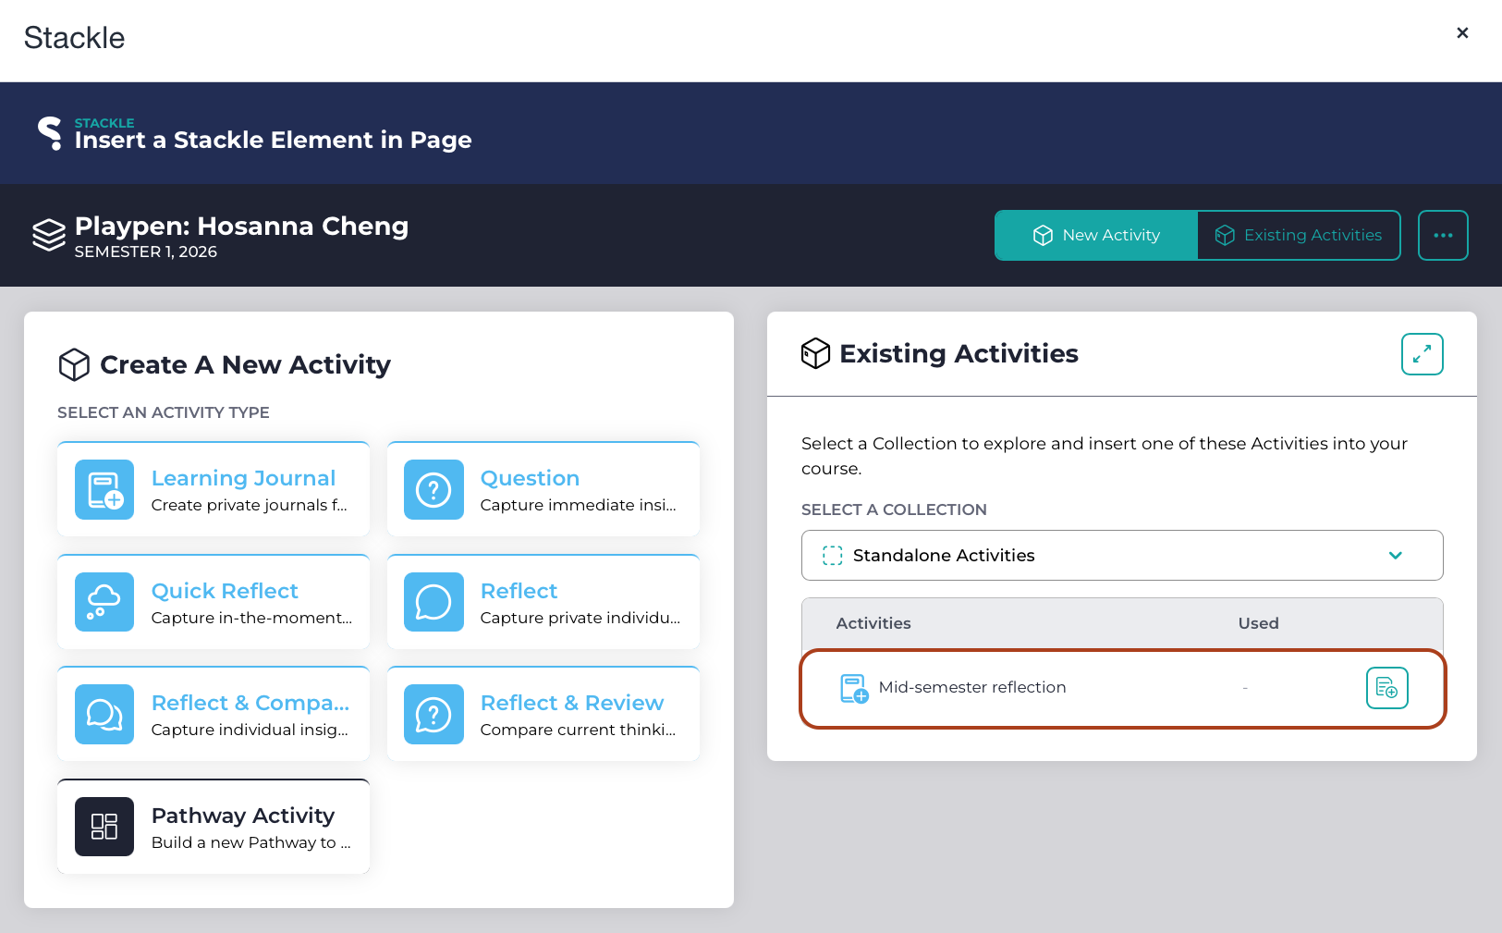This screenshot has height=933, width=1502.
Task: Click the Reflect & Review question icon
Action: [x=434, y=714]
